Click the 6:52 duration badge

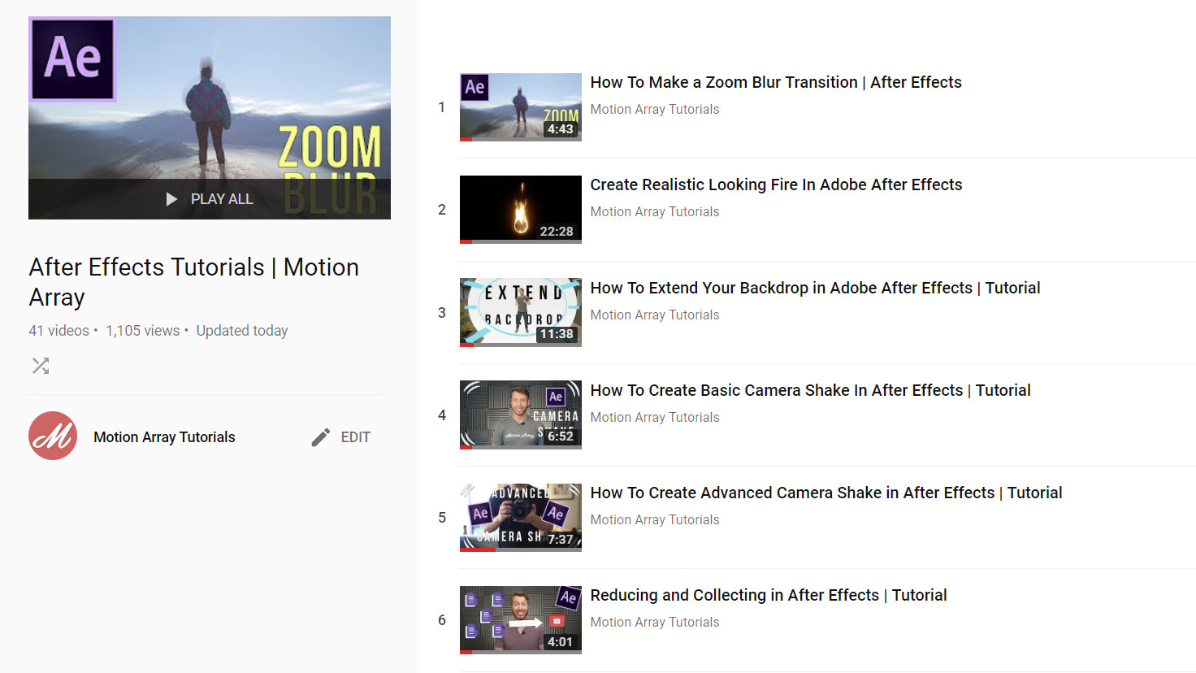(560, 436)
